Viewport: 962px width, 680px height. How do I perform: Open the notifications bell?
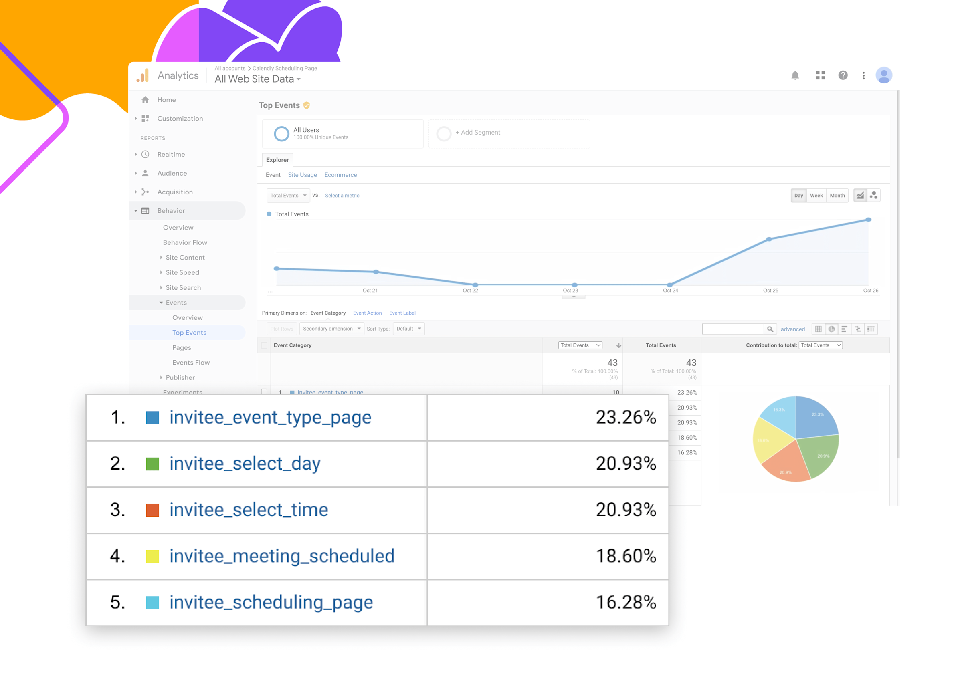(795, 75)
